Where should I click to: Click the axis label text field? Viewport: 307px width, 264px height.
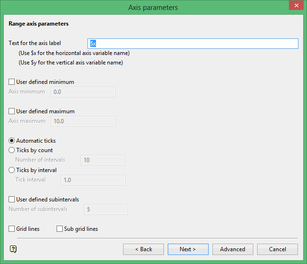point(193,44)
